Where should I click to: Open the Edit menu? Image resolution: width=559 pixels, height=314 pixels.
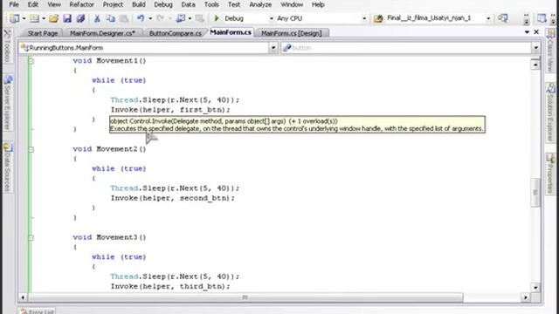[33, 4]
